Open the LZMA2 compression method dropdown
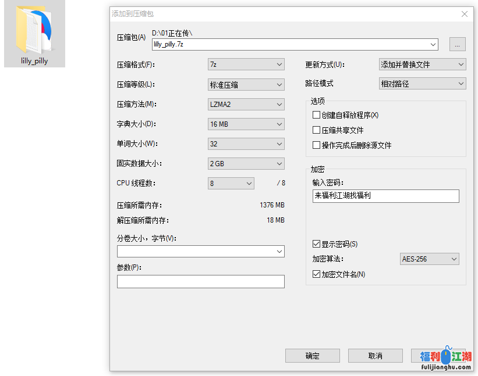 click(246, 105)
